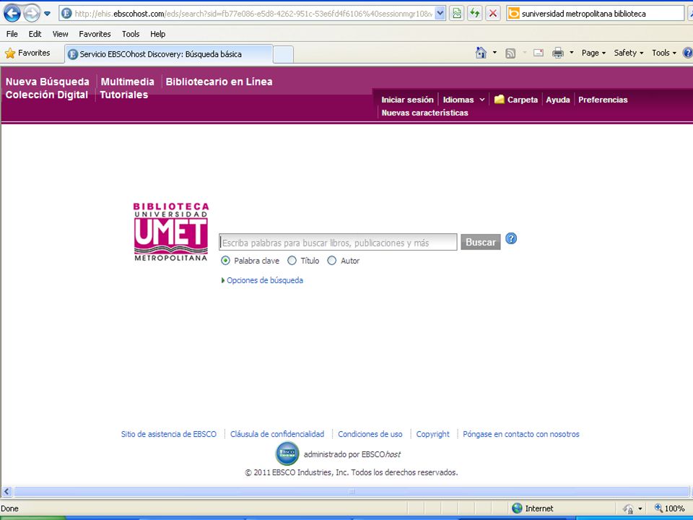
Task: Open Condiciones de uso link
Action: pyautogui.click(x=370, y=434)
